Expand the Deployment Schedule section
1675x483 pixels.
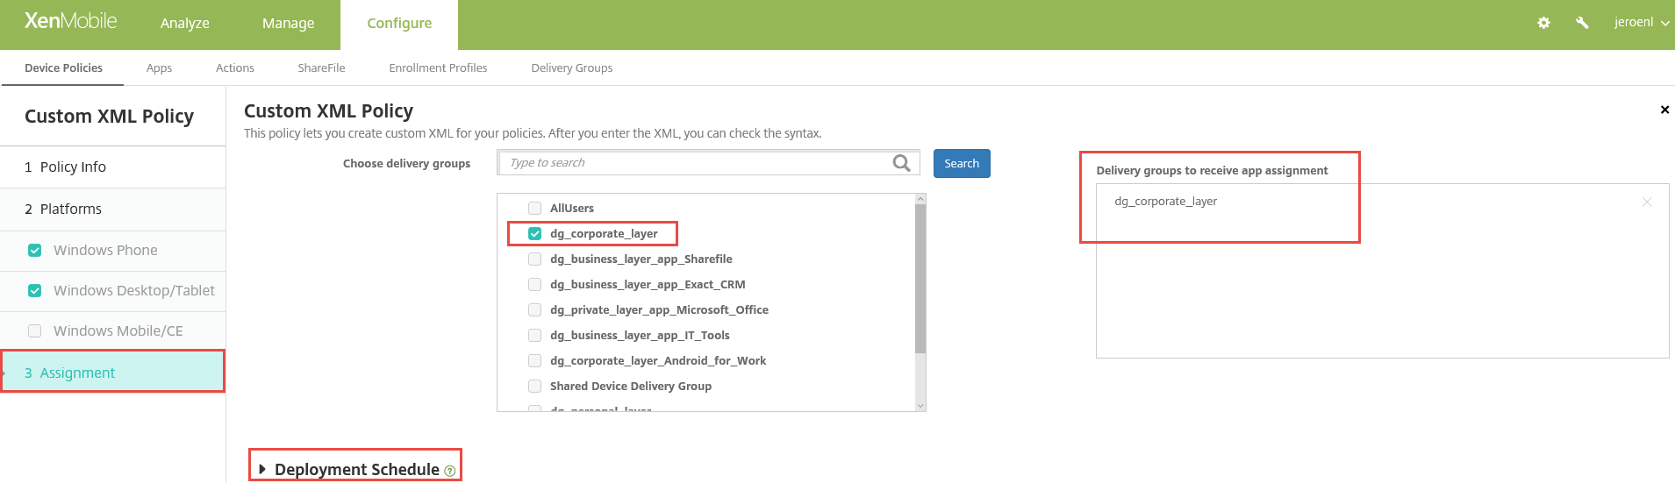coord(262,469)
